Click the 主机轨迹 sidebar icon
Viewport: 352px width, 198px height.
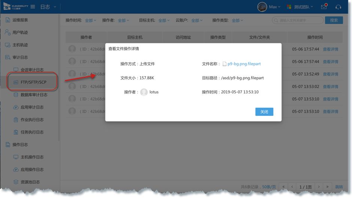(x=7, y=45)
